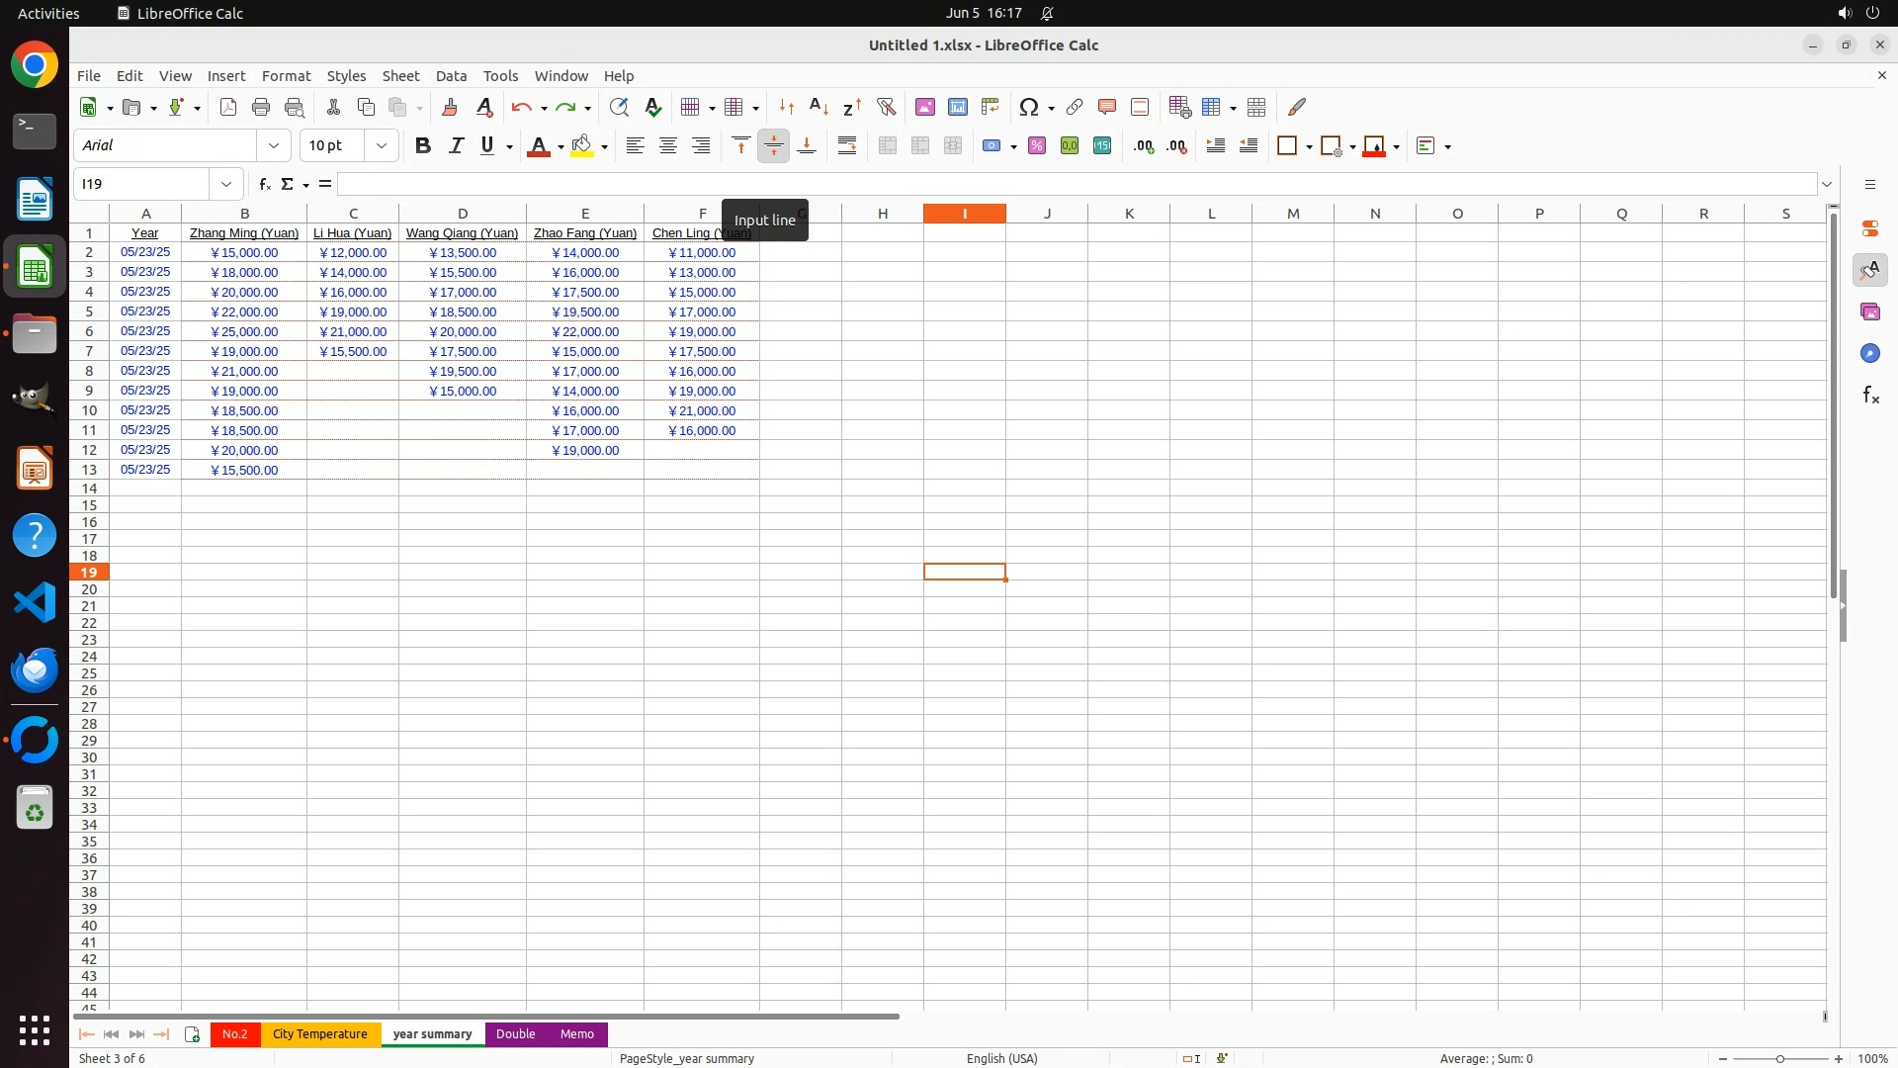Toggle Italic formatting
1898x1068 pixels.
pyautogui.click(x=456, y=146)
